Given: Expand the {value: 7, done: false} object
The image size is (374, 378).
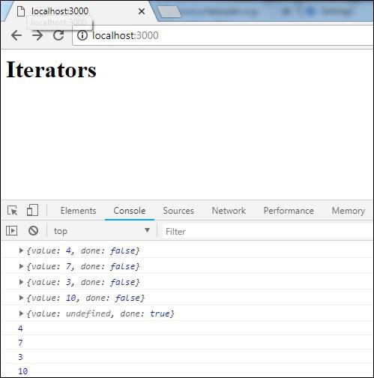Looking at the screenshot, I should 21,266.
